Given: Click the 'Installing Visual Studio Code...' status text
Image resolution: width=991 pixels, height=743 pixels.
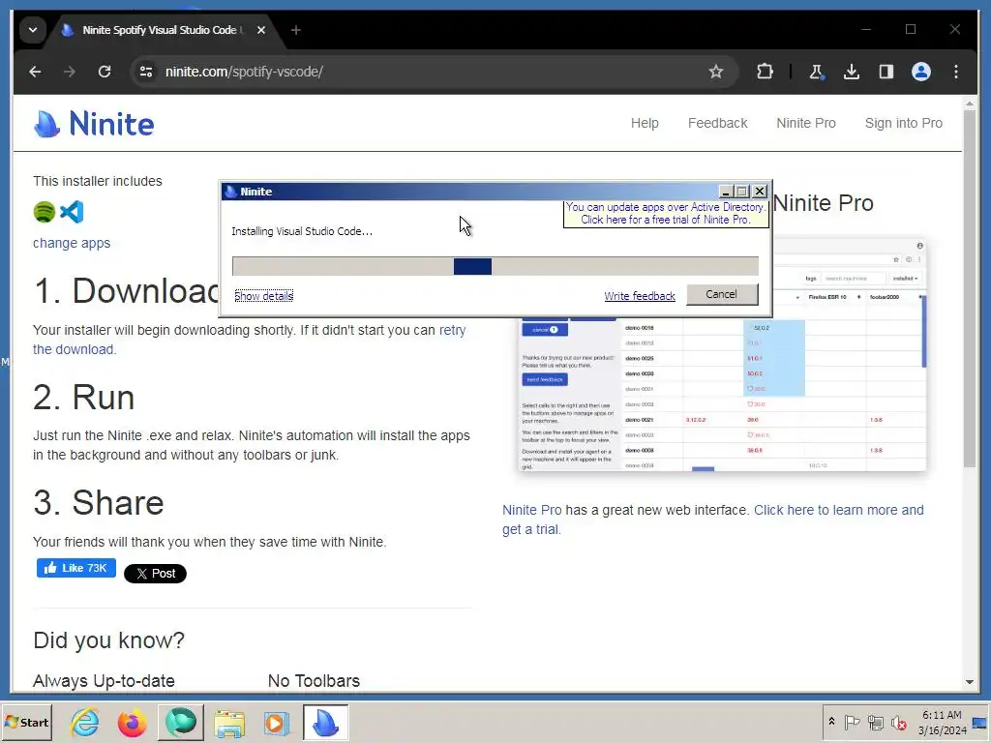Looking at the screenshot, I should [x=302, y=231].
